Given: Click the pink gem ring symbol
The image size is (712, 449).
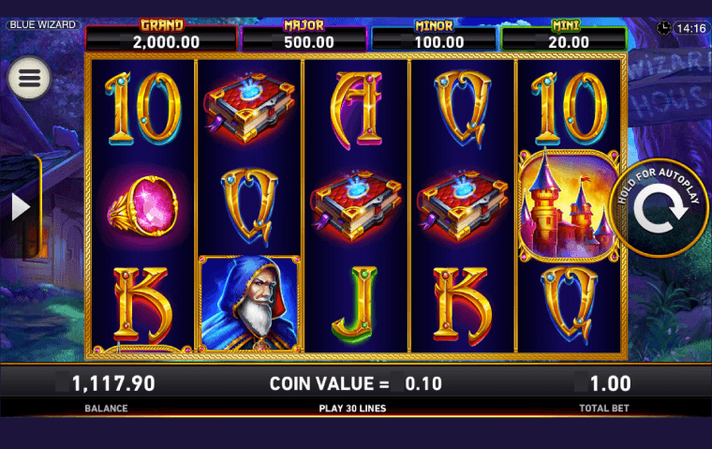Looking at the screenshot, I should 143,206.
